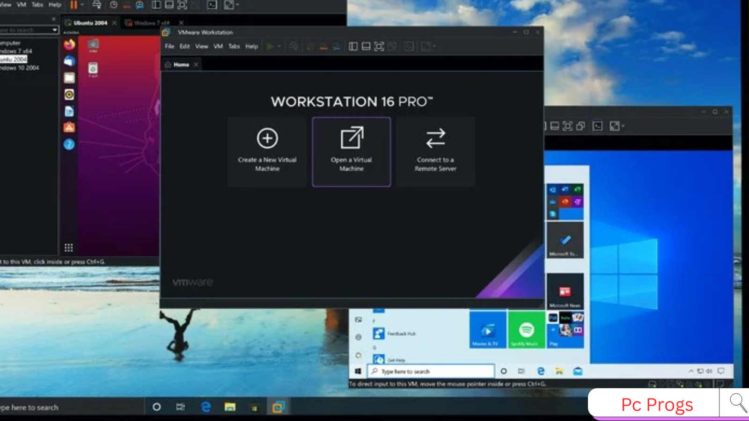
Task: Open Rhythmbox in Ubuntu dock
Action: point(69,94)
